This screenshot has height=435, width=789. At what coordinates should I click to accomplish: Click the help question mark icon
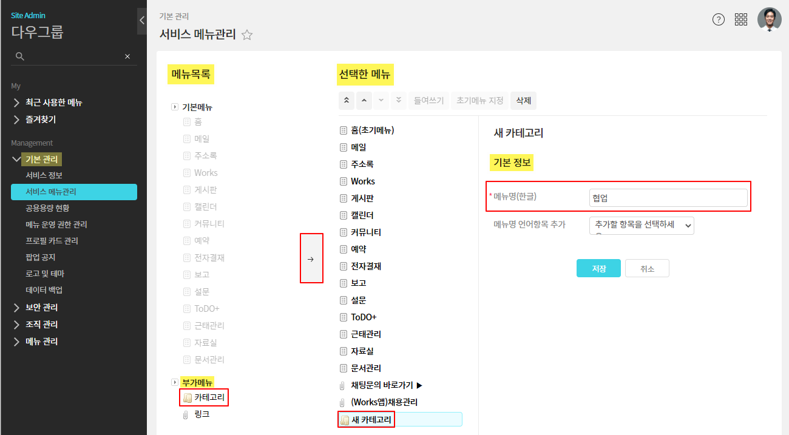coord(718,19)
